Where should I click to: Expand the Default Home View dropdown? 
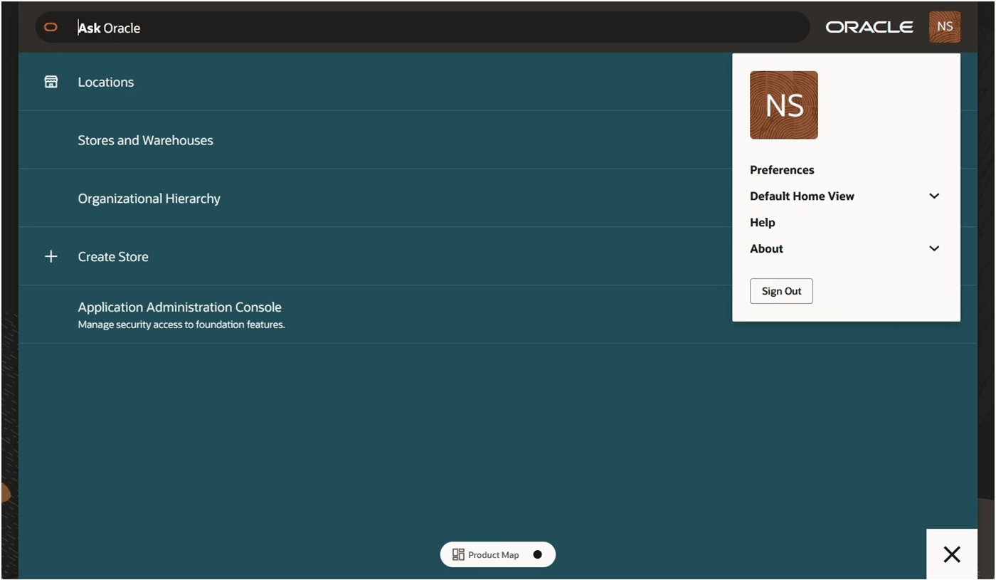click(934, 196)
